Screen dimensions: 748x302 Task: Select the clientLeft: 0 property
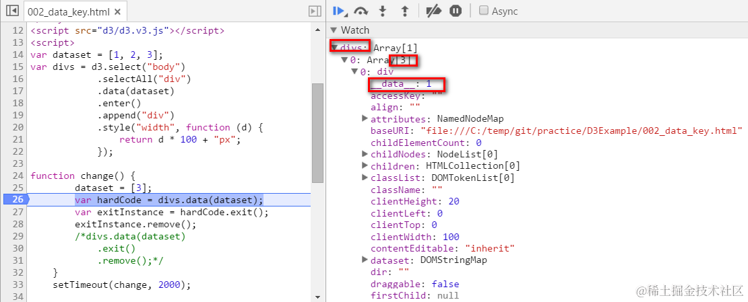pyautogui.click(x=406, y=213)
